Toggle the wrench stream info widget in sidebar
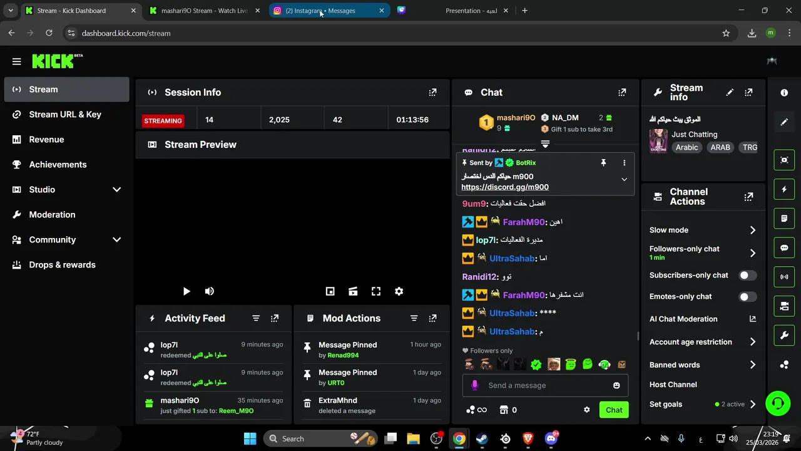Screen dimensions: 801x451 pyautogui.click(x=784, y=336)
